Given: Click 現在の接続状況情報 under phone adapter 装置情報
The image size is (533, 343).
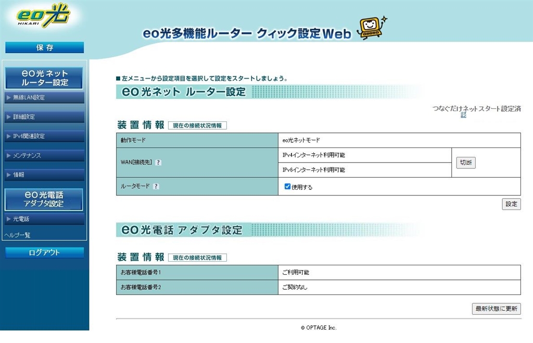Looking at the screenshot, I should click(x=197, y=258).
